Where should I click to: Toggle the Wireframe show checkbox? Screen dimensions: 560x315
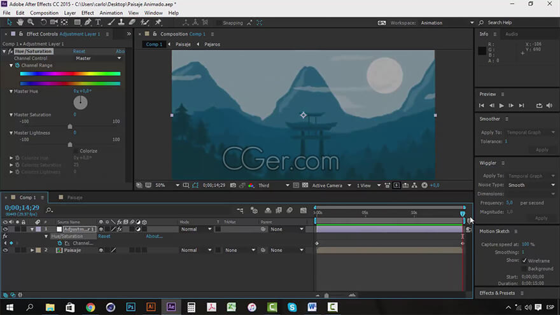[524, 261]
